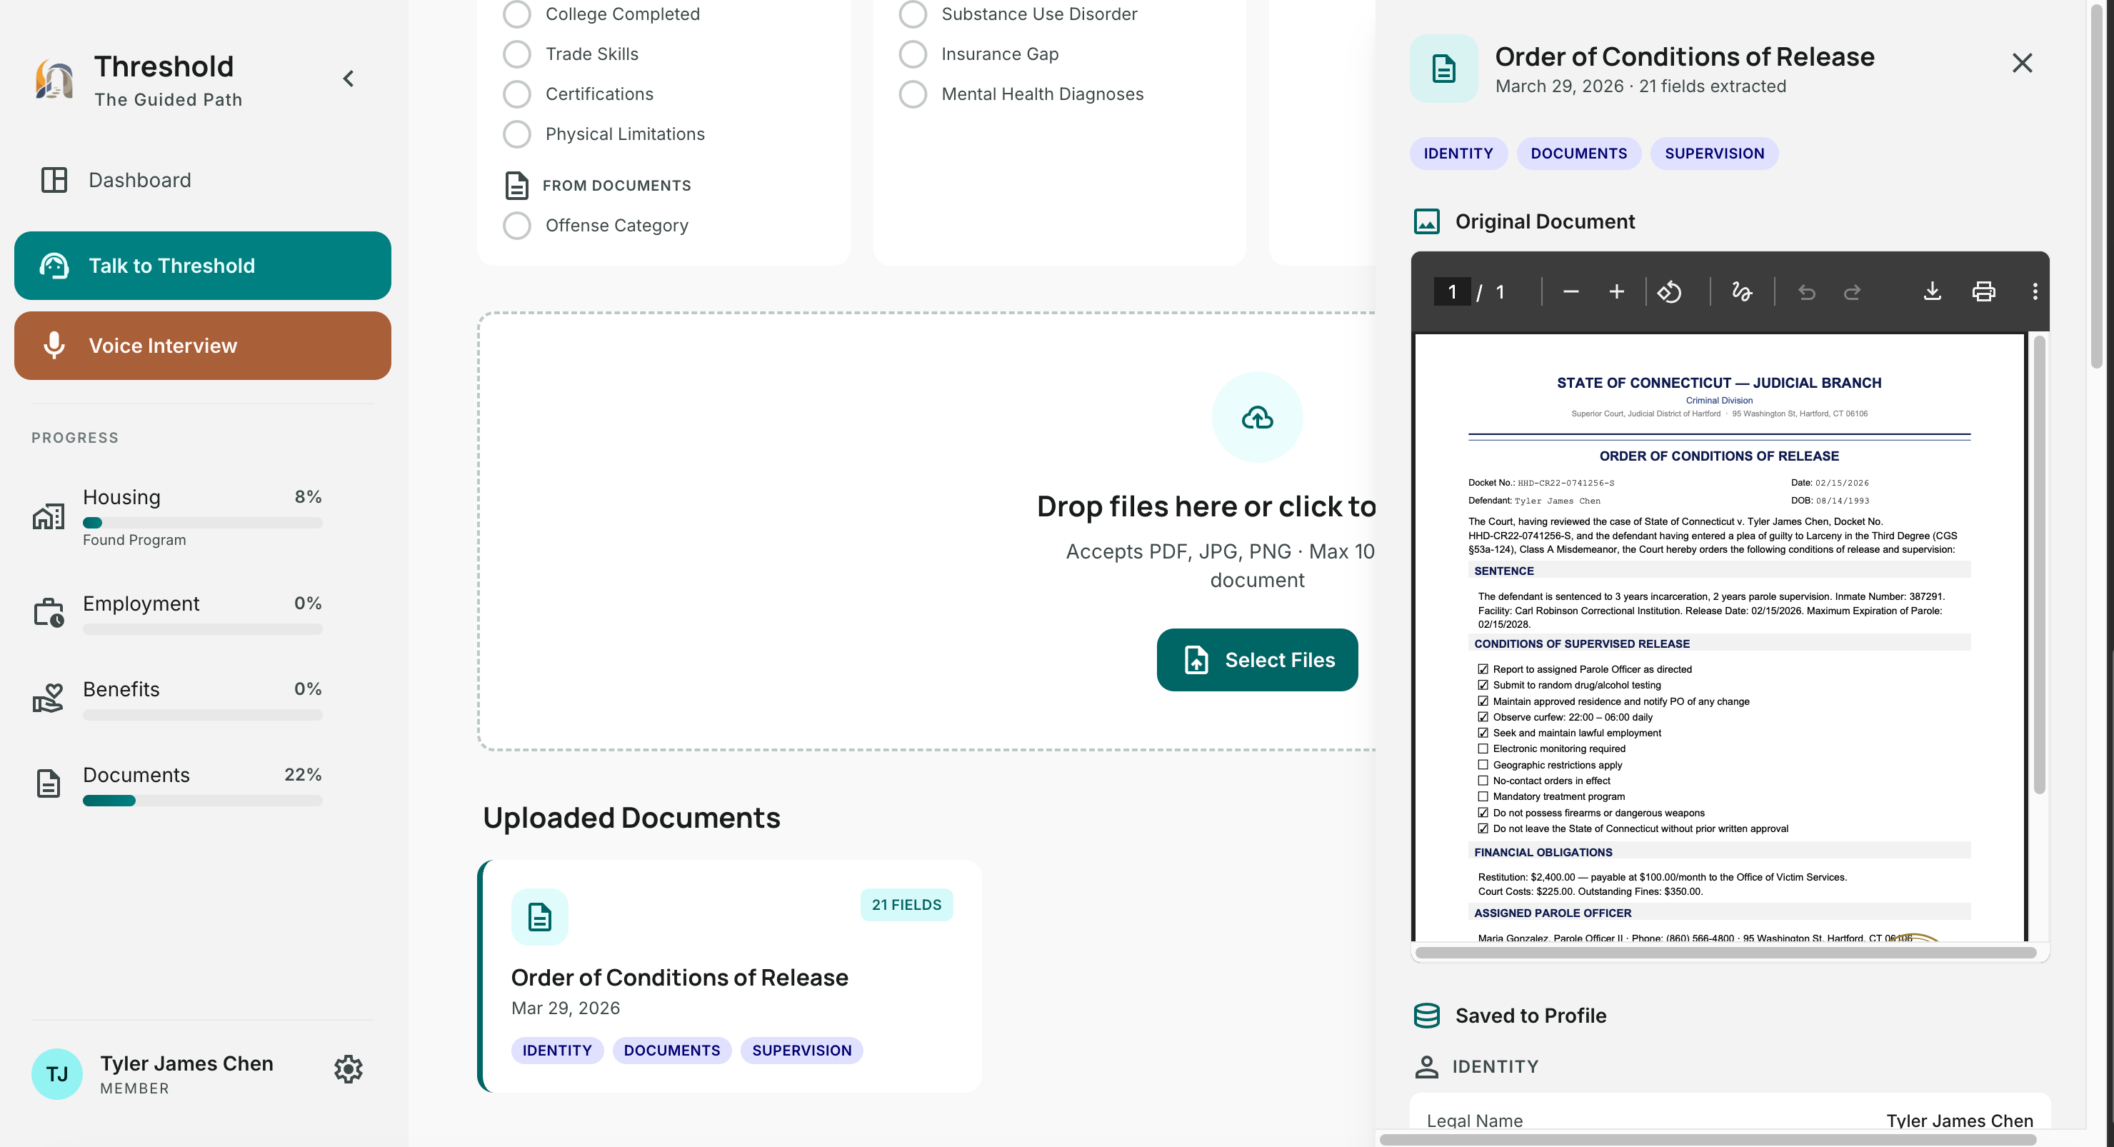Click the PDF page number field
The height and width of the screenshot is (1147, 2114).
(1451, 292)
